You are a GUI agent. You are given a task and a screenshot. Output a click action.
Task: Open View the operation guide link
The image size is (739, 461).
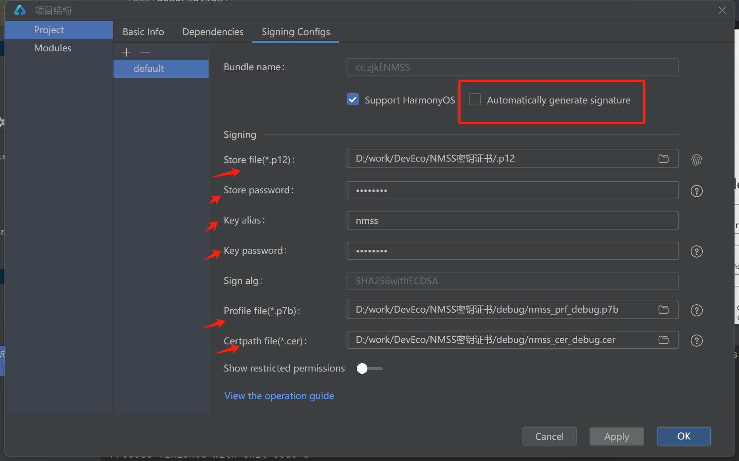pos(279,396)
